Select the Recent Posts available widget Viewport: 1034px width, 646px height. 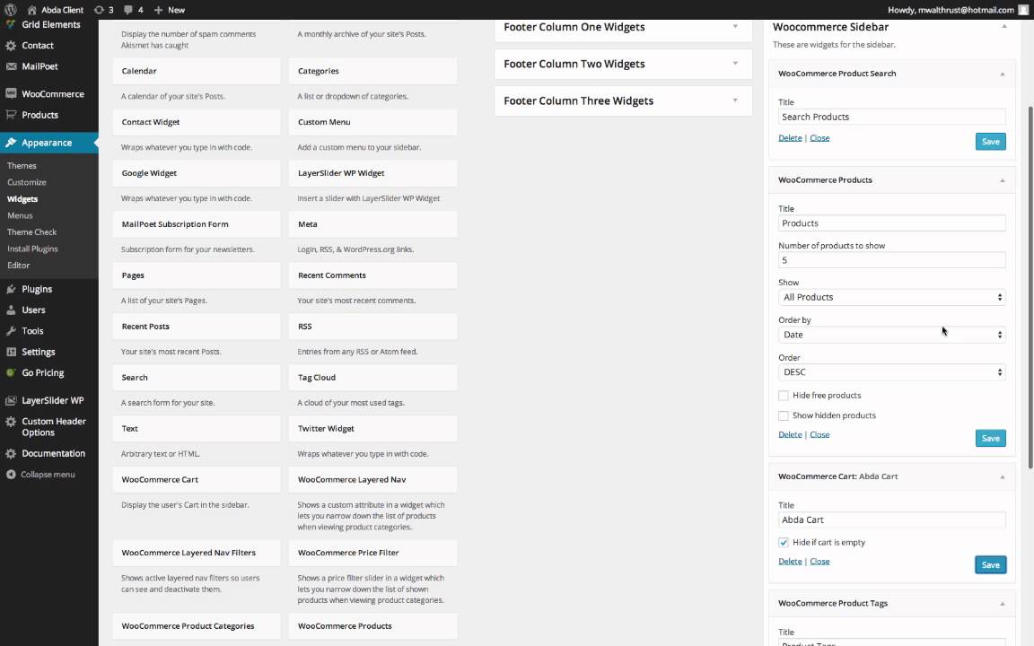[197, 327]
